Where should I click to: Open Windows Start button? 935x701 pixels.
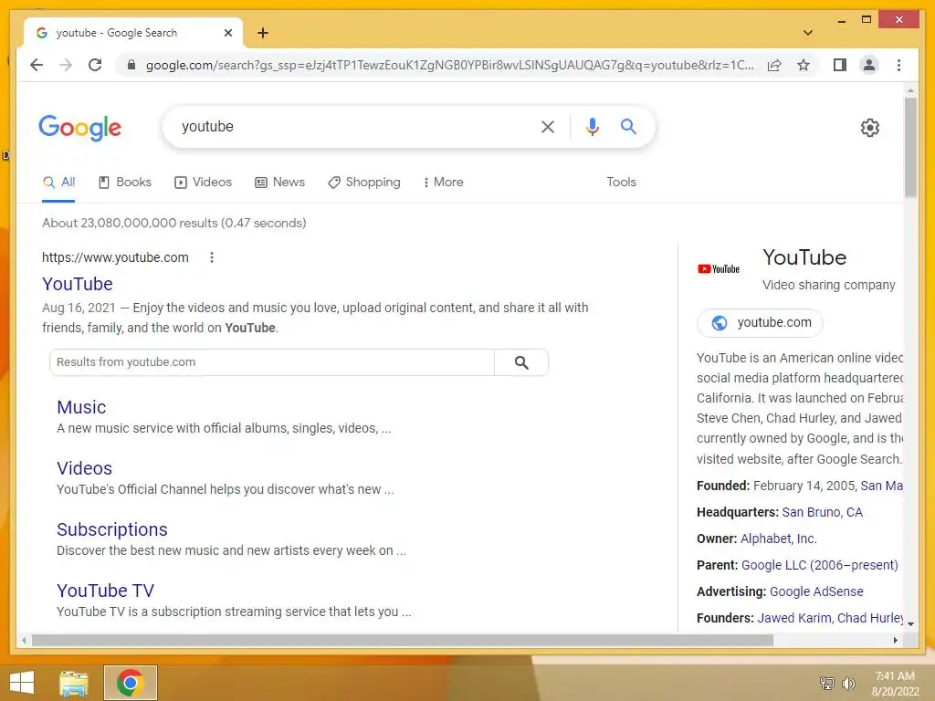click(x=22, y=683)
